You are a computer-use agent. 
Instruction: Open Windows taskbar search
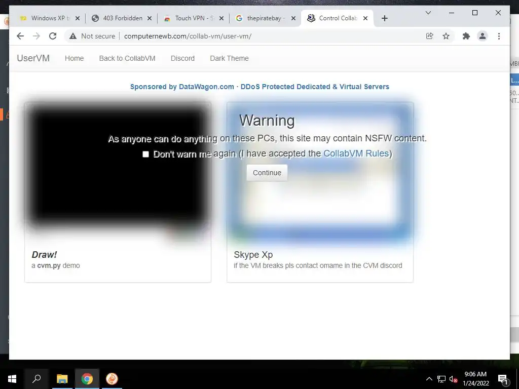pos(36,379)
